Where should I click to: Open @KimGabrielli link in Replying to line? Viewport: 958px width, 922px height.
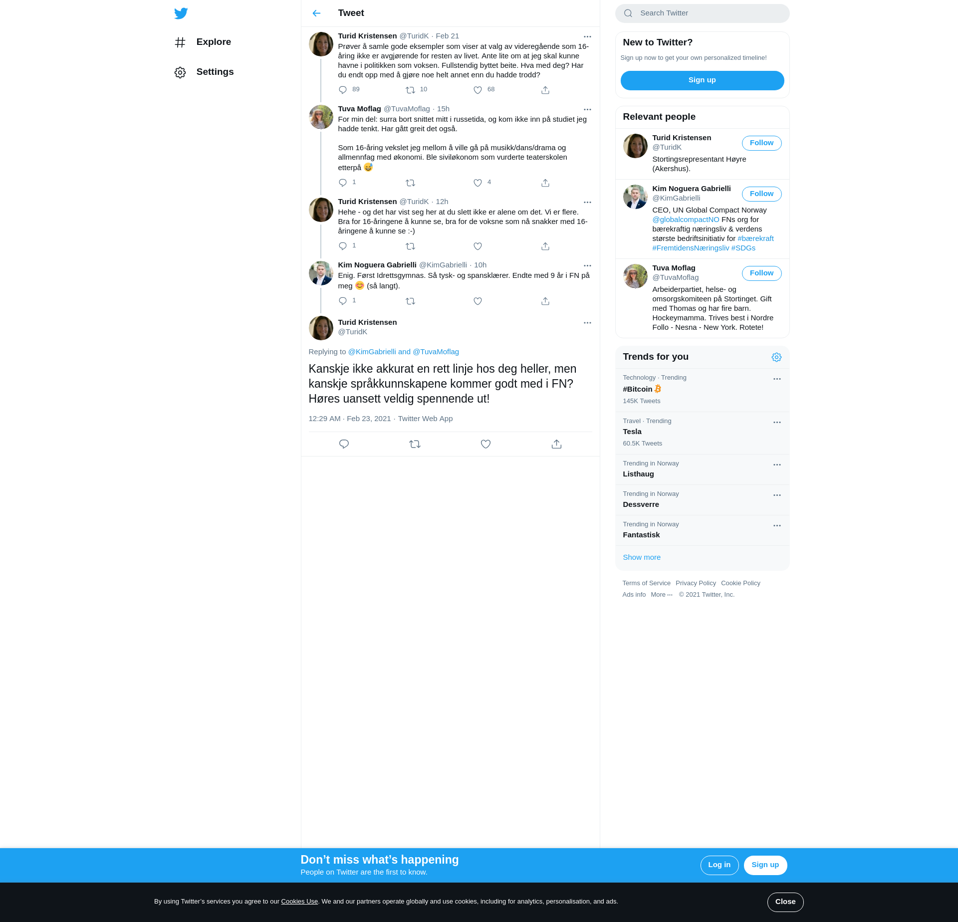tap(372, 352)
